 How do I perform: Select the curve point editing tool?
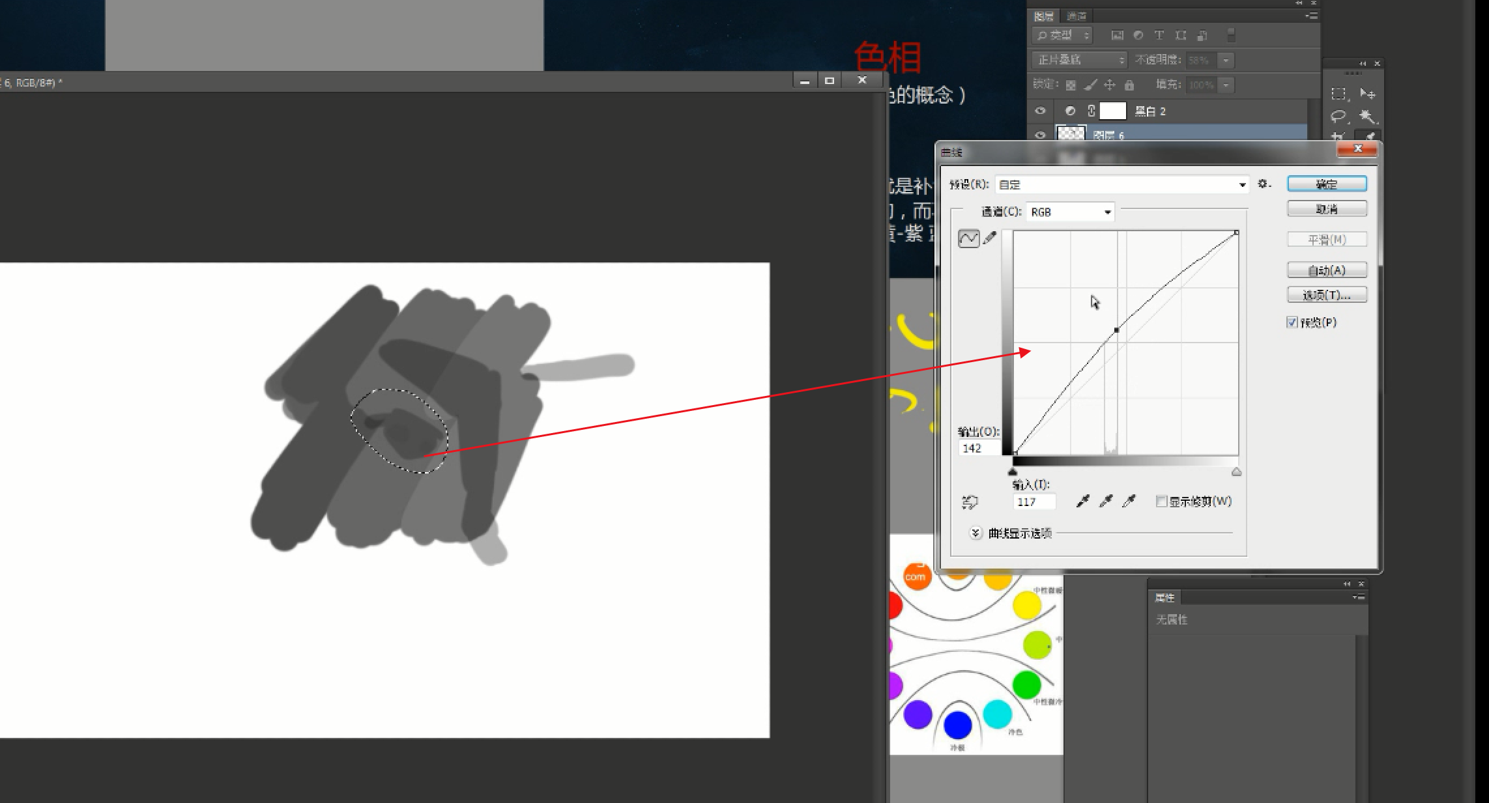(968, 238)
